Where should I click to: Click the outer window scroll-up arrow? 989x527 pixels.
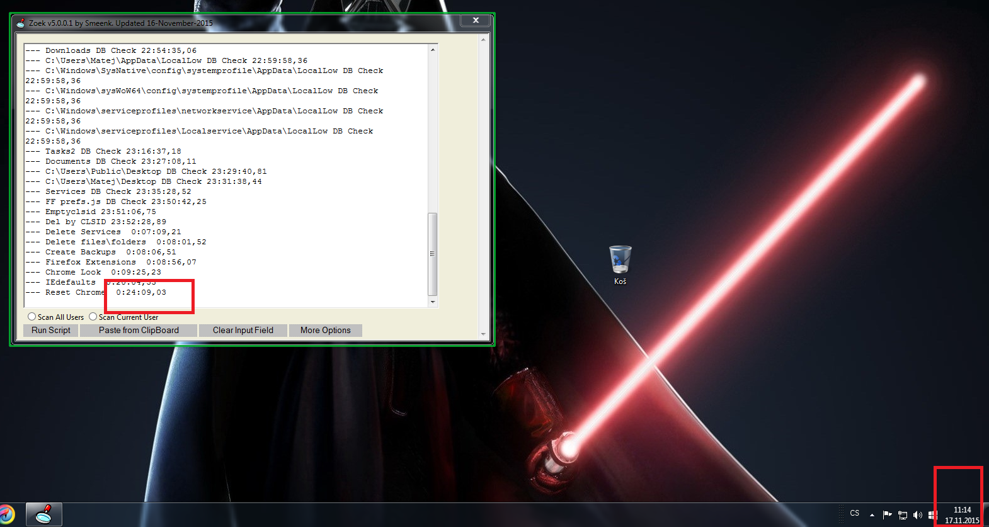483,39
